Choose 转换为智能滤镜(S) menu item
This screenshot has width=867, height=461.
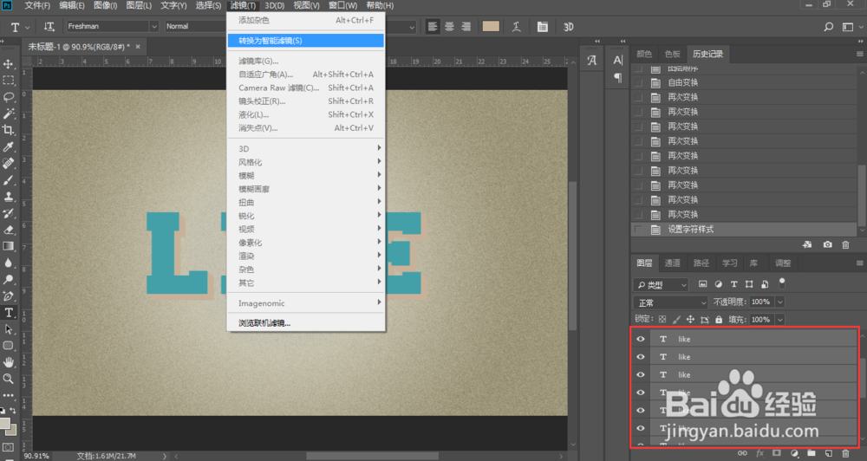click(306, 41)
